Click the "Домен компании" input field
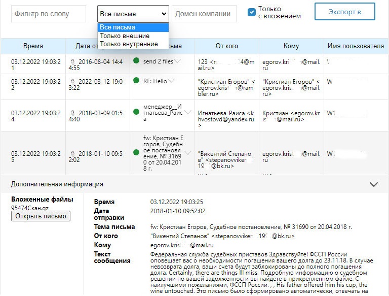389x296 pixels. [x=204, y=14]
